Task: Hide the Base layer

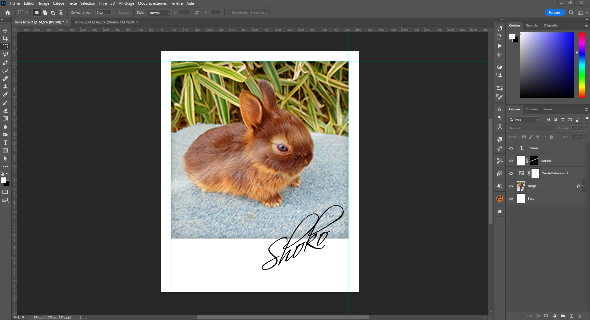Action: coord(511,199)
